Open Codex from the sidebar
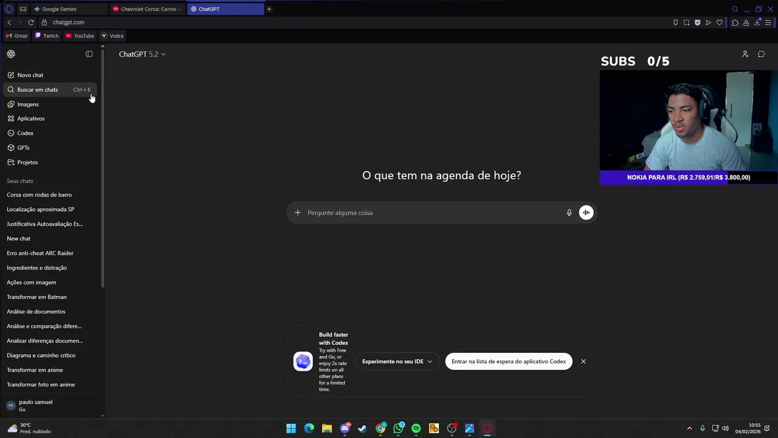Viewport: 778px width, 438px height. [x=50, y=133]
